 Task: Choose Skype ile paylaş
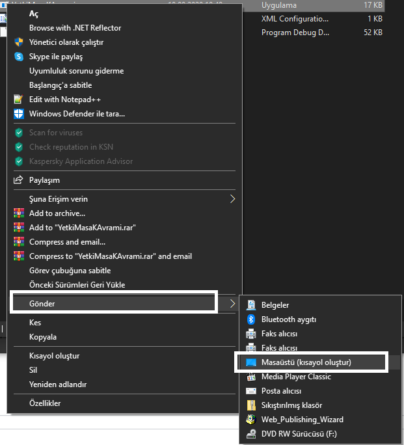click(56, 57)
